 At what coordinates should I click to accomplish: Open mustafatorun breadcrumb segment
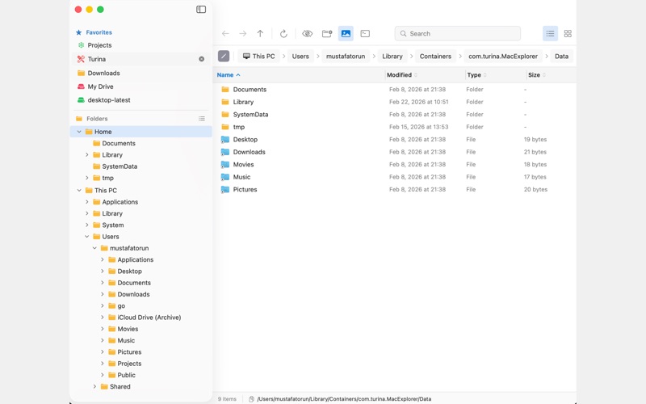346,56
